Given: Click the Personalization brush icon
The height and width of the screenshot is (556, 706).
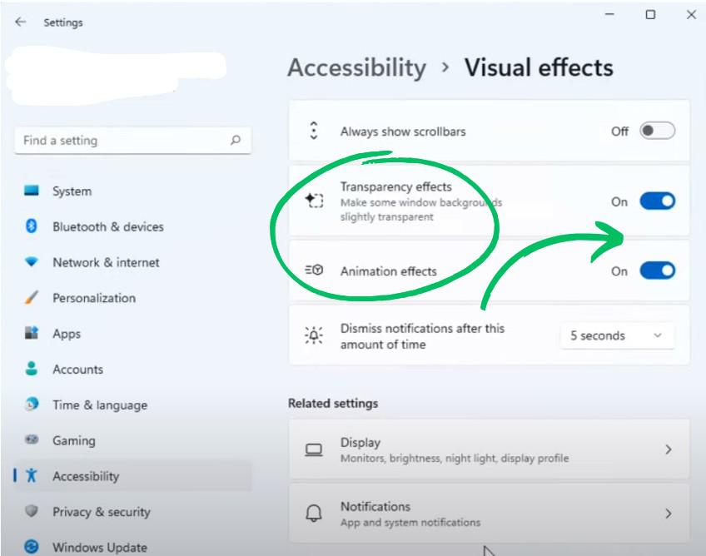Looking at the screenshot, I should [31, 298].
